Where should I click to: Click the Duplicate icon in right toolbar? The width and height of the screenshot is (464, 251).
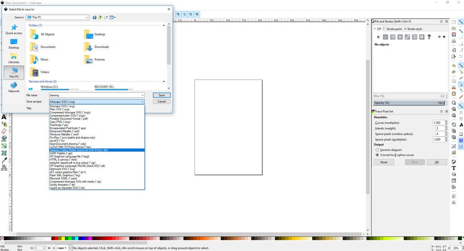pyautogui.click(x=454, y=124)
